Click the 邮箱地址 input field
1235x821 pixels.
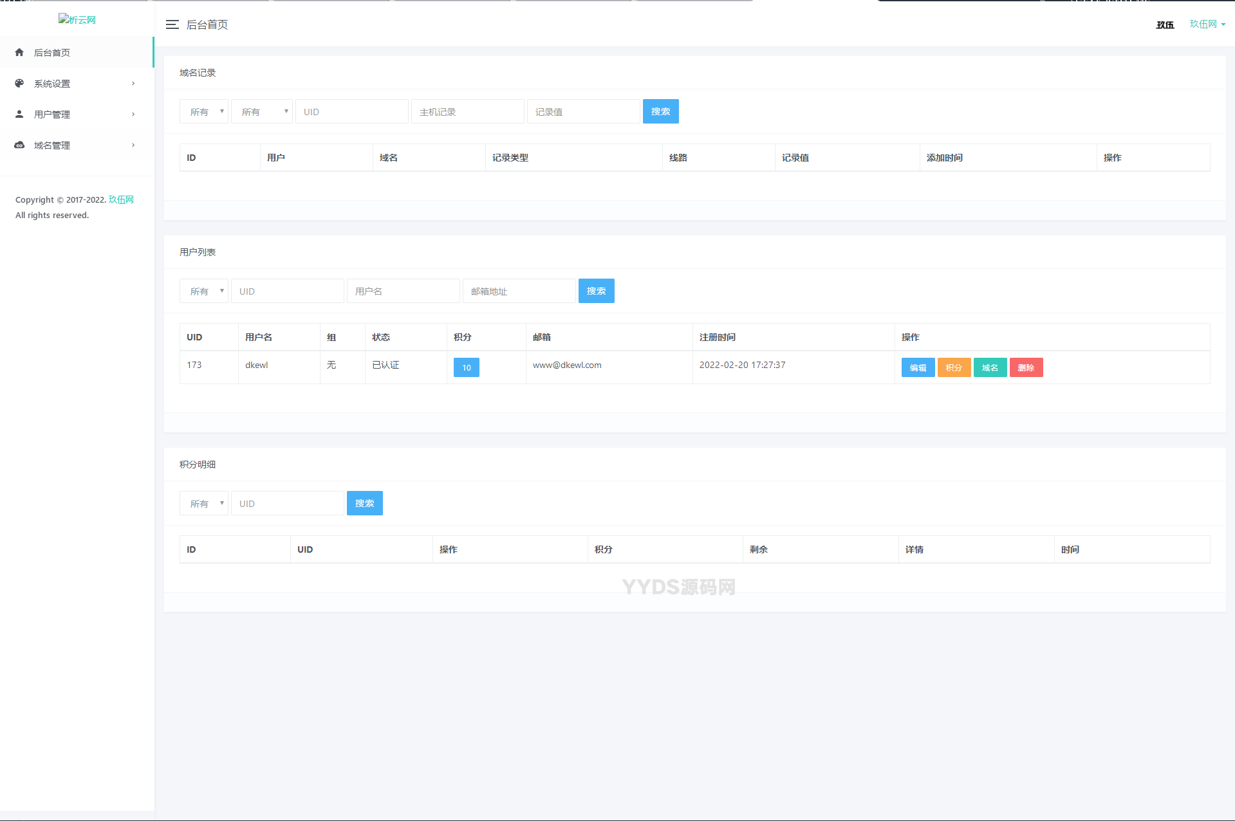tap(519, 291)
